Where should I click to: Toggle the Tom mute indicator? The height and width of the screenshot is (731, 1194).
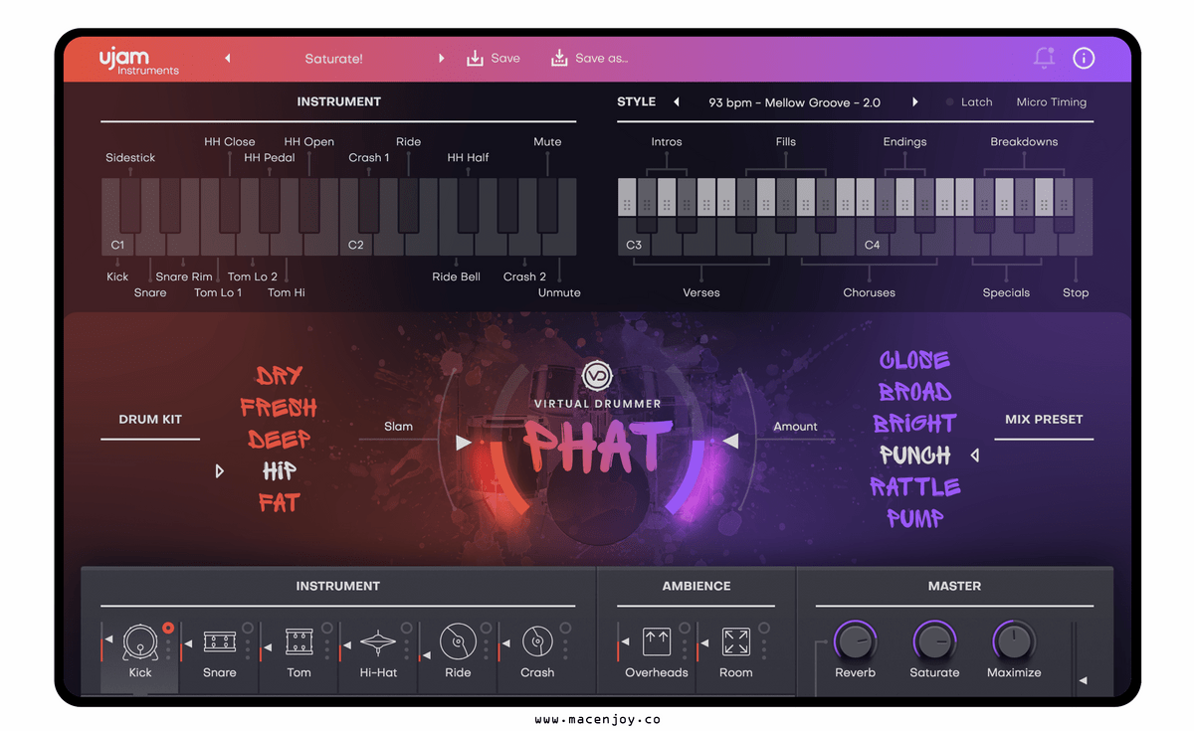pyautogui.click(x=327, y=628)
